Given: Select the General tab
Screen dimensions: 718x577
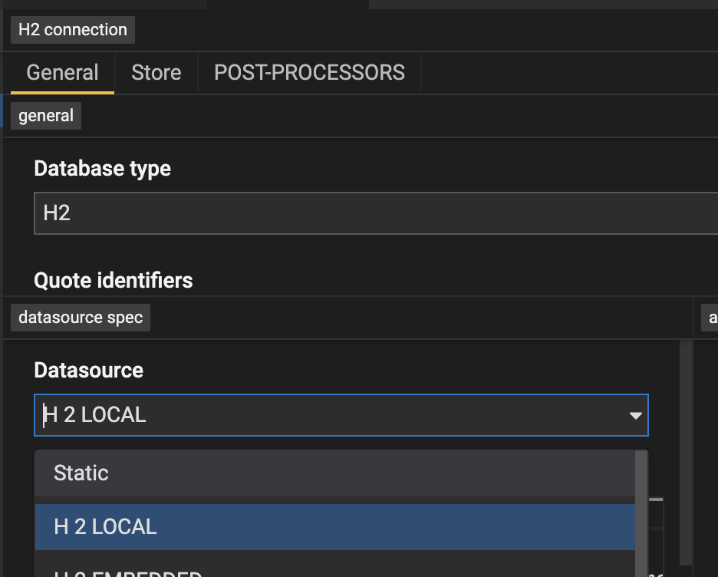Looking at the screenshot, I should 62,72.
